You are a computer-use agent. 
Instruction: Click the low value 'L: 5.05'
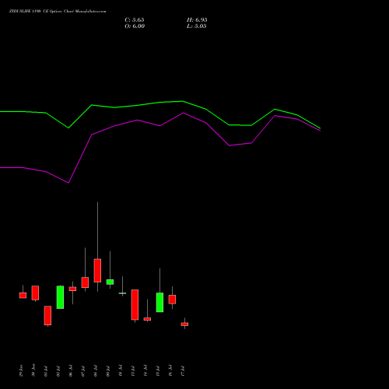(197, 26)
